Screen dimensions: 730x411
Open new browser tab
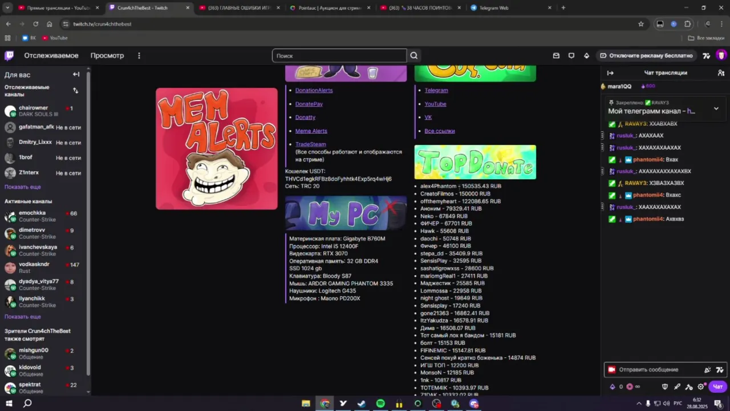(x=563, y=8)
